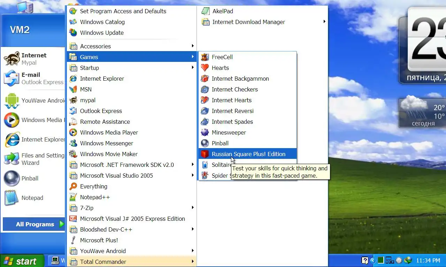Viewport: 446px width, 267px height.
Task: Open Windows Catalog
Action: click(132, 22)
